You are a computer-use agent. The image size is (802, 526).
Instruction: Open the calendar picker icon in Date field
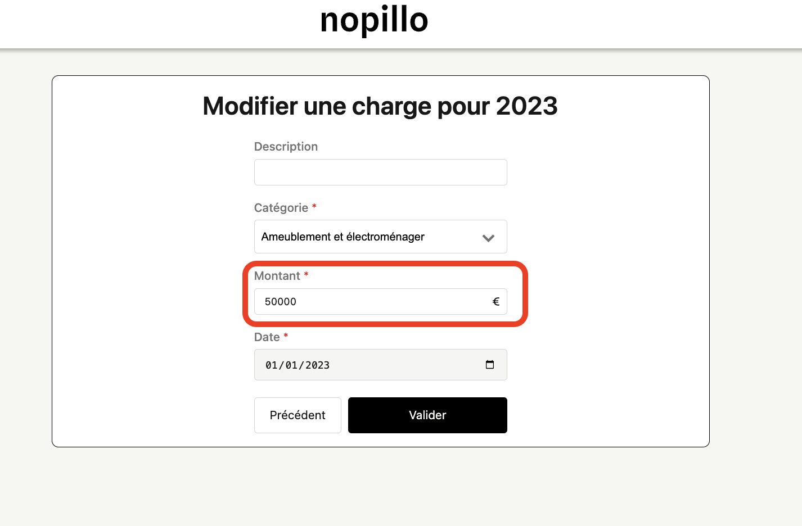point(490,365)
